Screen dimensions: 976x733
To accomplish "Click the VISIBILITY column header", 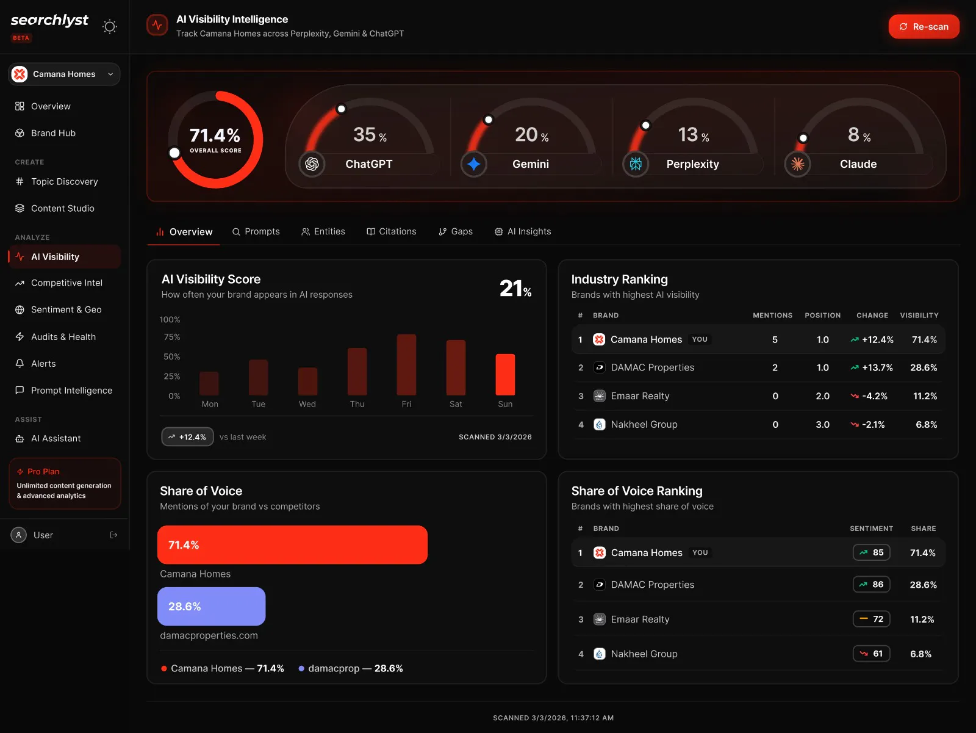I will click(x=919, y=316).
